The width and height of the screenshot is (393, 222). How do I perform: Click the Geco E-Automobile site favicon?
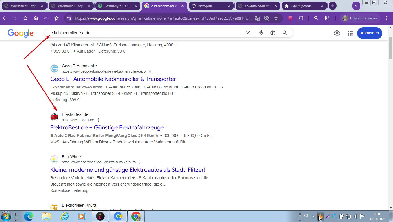click(x=54, y=69)
